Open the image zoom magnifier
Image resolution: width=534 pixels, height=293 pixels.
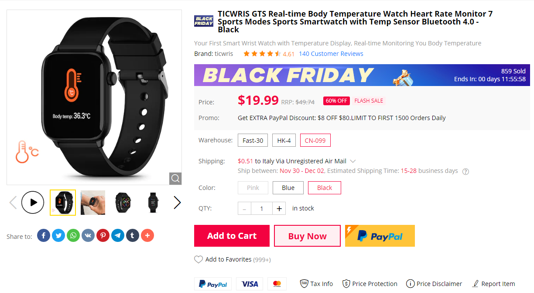[175, 178]
